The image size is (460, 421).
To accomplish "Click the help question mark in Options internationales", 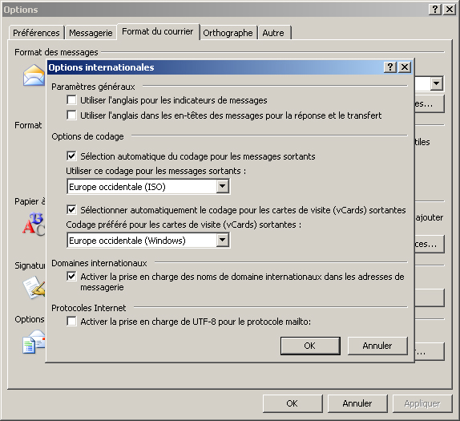I will coord(390,67).
